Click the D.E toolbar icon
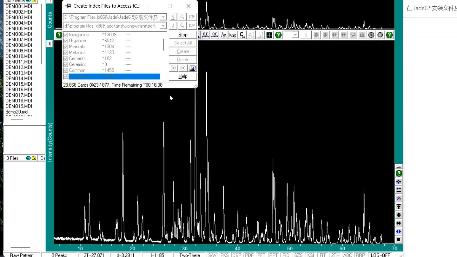Viewport: 457px width, 257px height. tap(215, 35)
